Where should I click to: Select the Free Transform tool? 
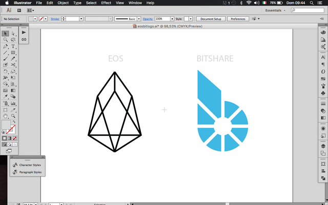(13, 77)
